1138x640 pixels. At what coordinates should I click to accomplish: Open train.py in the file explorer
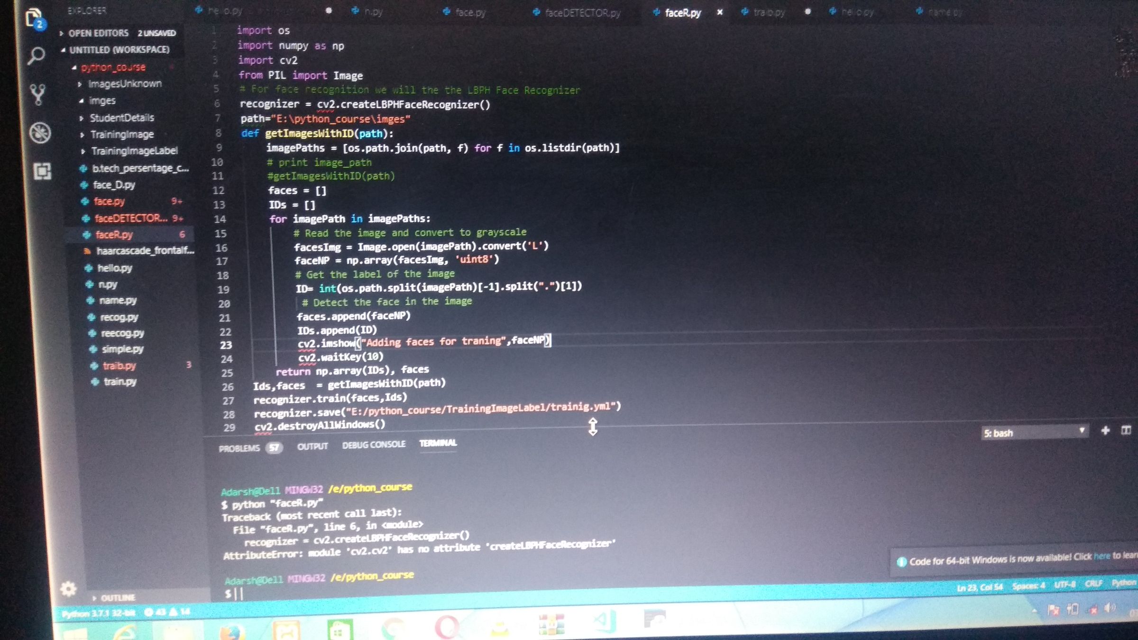(x=120, y=382)
